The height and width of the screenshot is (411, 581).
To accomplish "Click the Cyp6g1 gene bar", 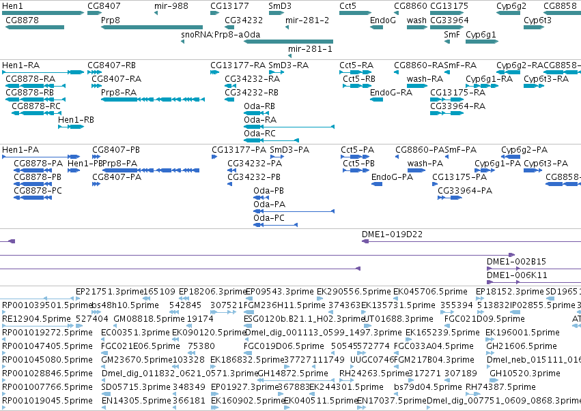I will pyautogui.click(x=482, y=42).
